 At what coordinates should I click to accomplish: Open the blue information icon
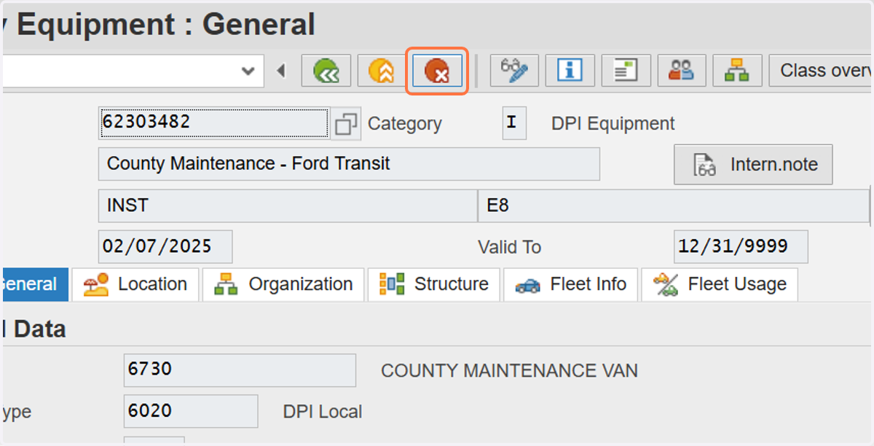click(x=570, y=71)
